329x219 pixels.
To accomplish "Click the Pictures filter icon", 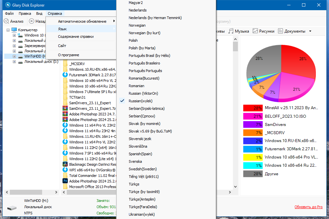I will [255, 31].
